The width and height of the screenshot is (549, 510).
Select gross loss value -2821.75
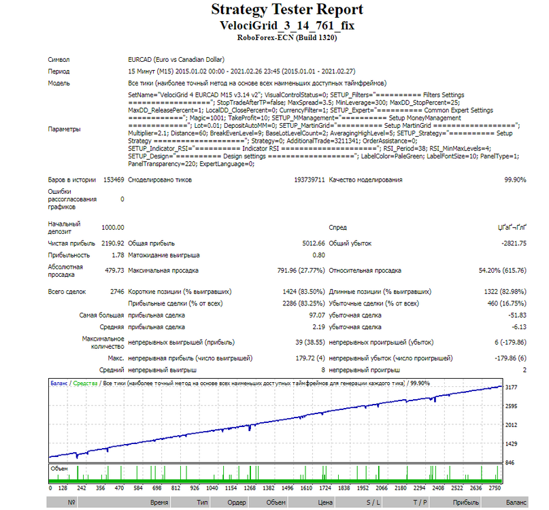pos(514,243)
